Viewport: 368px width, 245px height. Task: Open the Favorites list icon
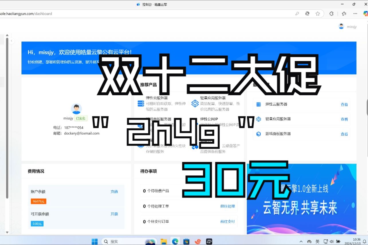point(344,13)
